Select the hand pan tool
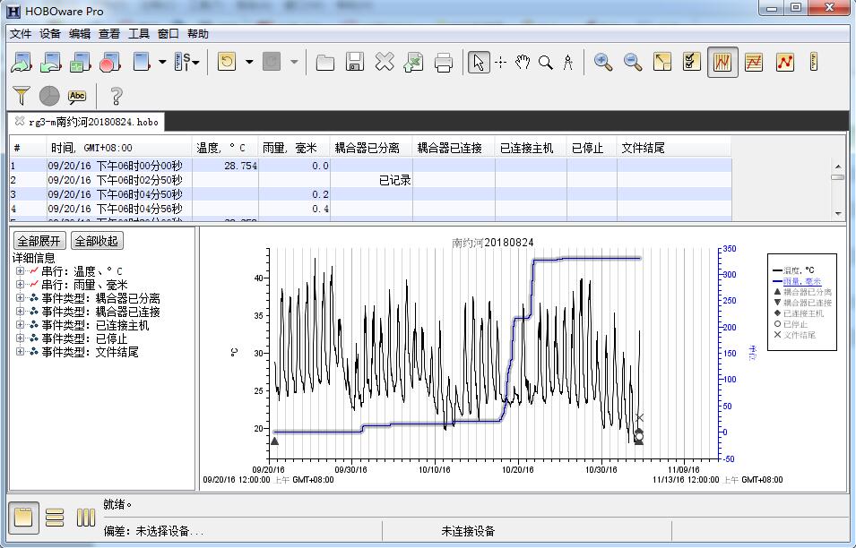This screenshot has height=548, width=856. point(523,62)
